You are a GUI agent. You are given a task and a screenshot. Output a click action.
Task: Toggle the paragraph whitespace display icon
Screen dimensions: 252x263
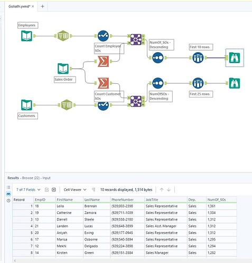click(x=94, y=190)
